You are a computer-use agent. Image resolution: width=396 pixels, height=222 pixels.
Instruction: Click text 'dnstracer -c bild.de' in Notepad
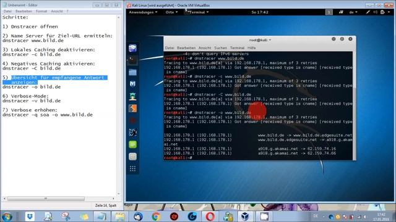click(32, 55)
